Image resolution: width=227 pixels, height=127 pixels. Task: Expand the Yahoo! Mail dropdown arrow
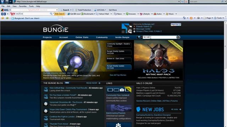pos(111,14)
